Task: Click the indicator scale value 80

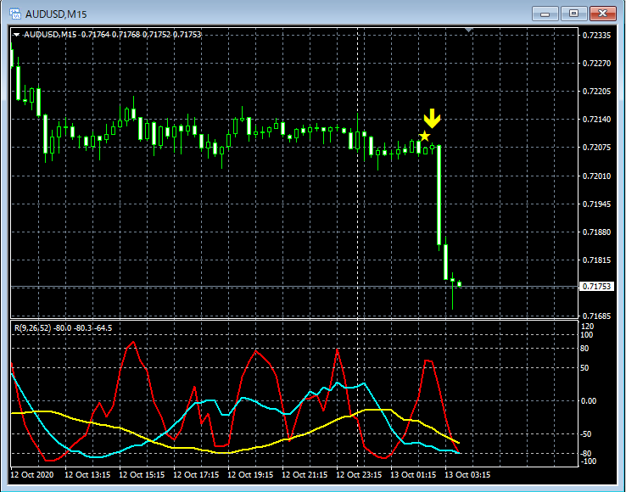Action: tap(584, 349)
